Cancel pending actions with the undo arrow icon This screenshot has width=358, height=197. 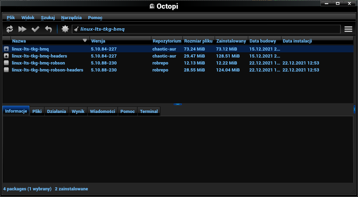(x=48, y=29)
